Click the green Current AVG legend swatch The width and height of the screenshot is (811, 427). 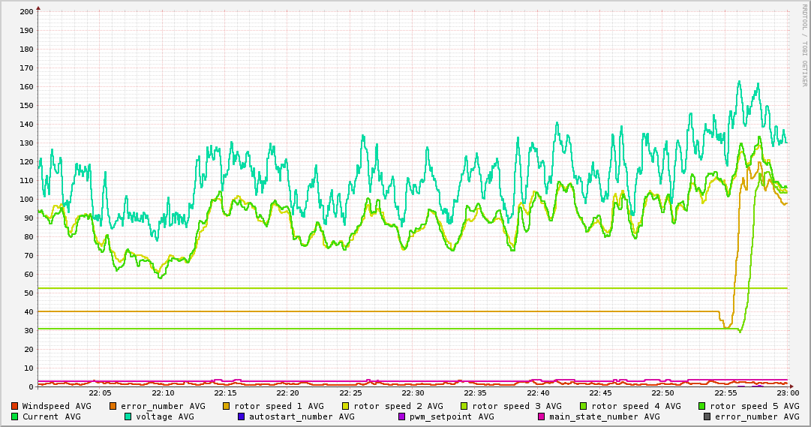click(x=15, y=416)
